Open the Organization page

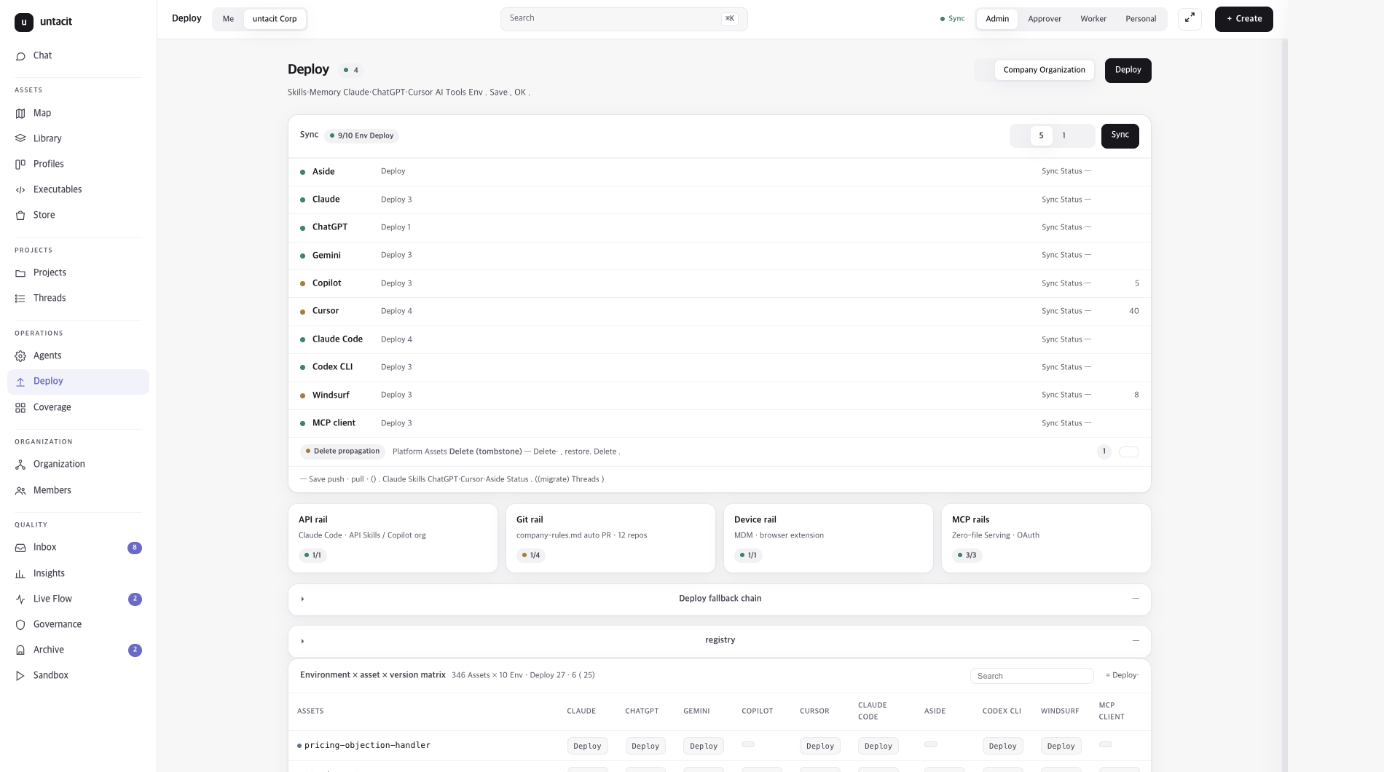point(78,464)
